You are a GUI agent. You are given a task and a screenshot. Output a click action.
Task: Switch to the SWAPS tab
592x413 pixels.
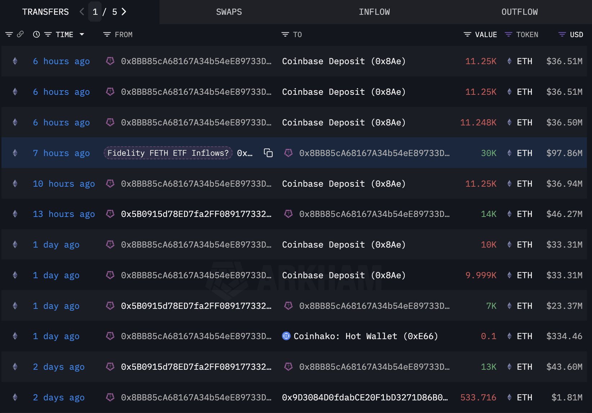click(x=229, y=12)
